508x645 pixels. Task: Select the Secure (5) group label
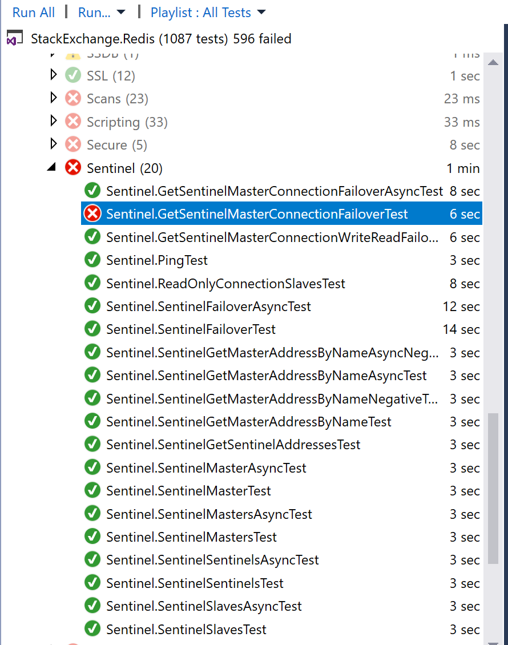coord(117,145)
